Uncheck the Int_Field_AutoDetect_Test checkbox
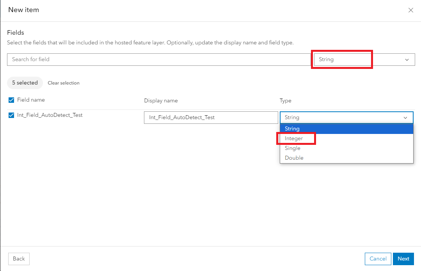The width and height of the screenshot is (421, 271). coord(11,115)
